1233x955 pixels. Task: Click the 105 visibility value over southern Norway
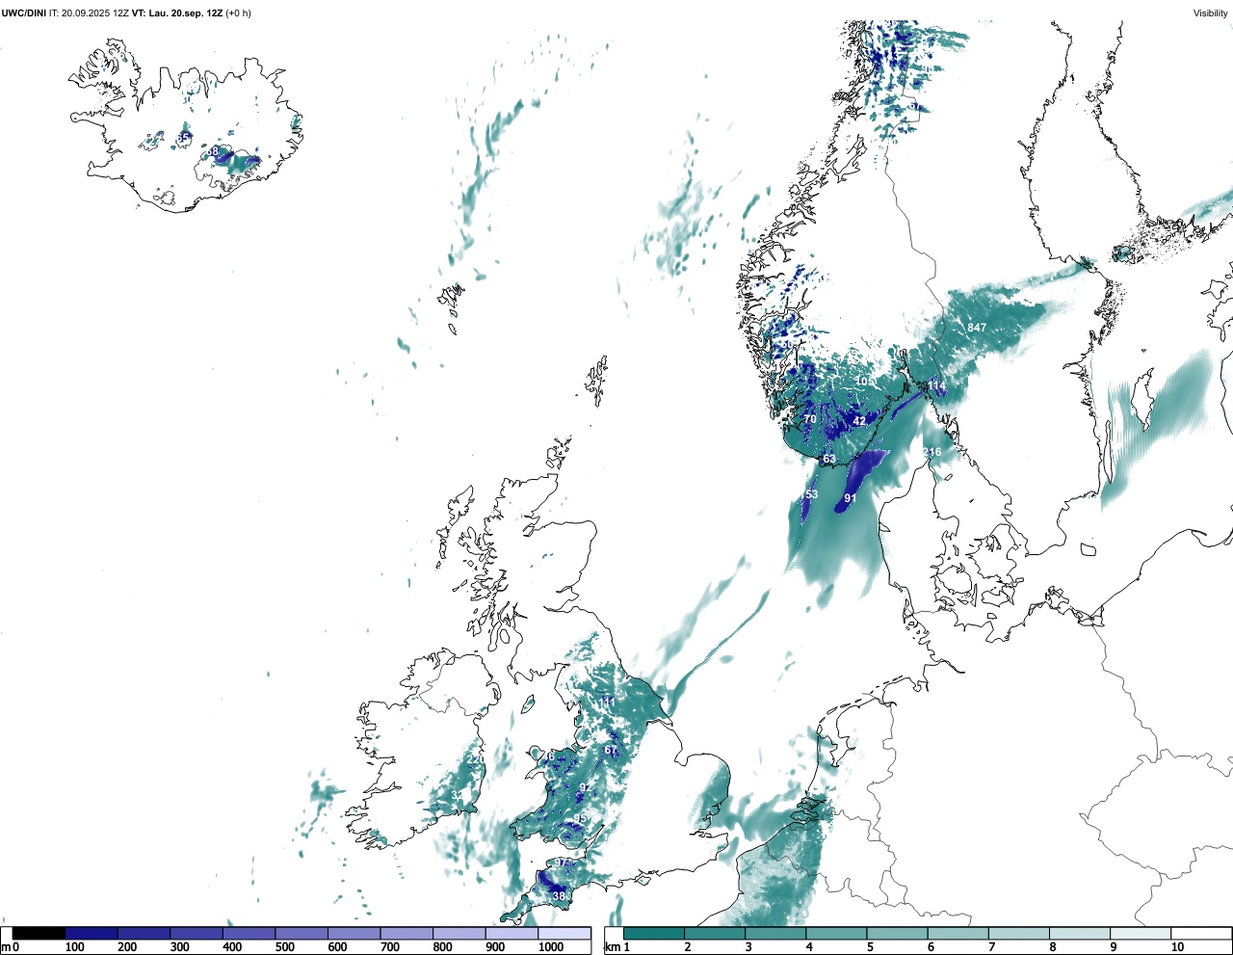(864, 382)
